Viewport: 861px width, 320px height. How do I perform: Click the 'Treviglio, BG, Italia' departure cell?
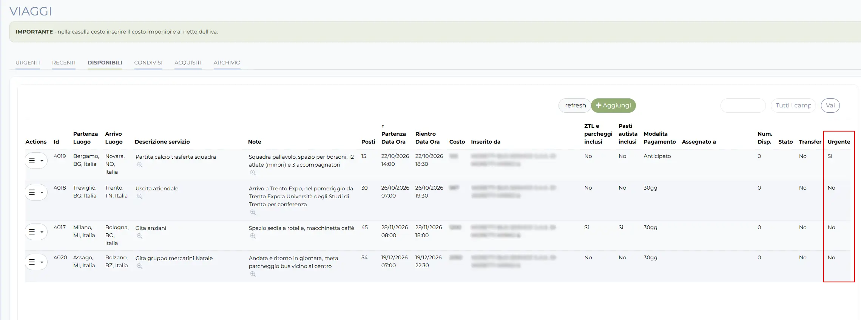click(x=85, y=192)
